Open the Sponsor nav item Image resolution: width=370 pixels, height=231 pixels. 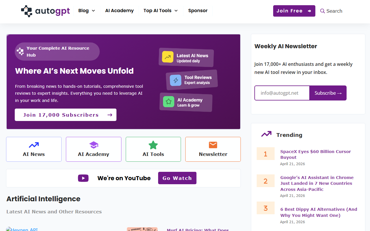coord(198,11)
